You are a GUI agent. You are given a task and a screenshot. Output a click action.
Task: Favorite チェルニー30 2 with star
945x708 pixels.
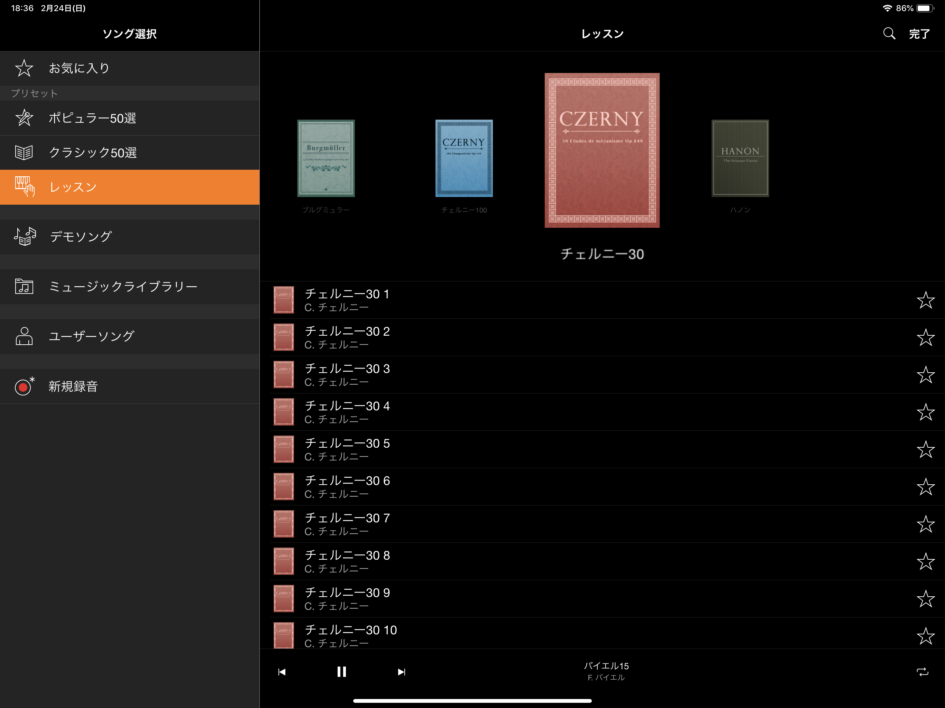[925, 337]
